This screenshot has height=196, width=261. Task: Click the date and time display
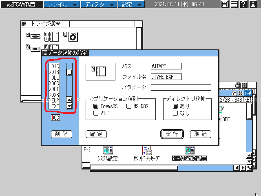(179, 4)
